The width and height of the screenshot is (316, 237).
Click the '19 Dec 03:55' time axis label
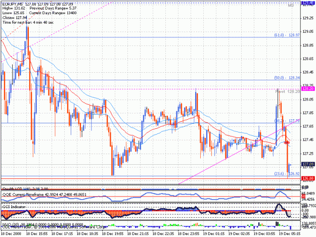pos(264,234)
